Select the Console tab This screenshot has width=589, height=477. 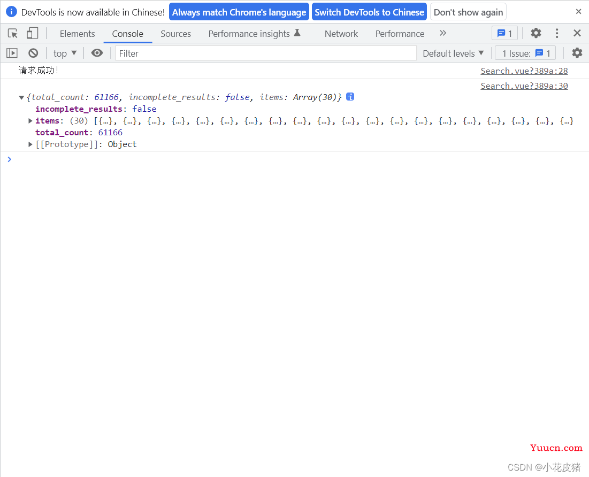tap(128, 34)
